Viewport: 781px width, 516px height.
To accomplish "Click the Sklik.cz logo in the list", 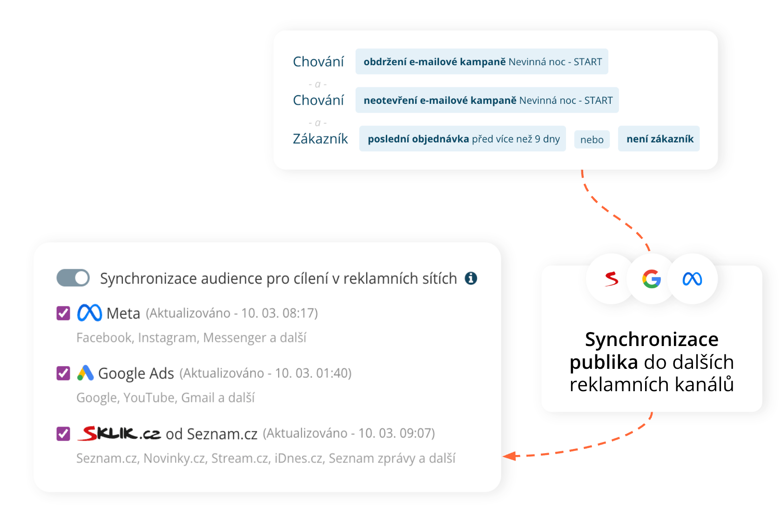I will coord(120,434).
